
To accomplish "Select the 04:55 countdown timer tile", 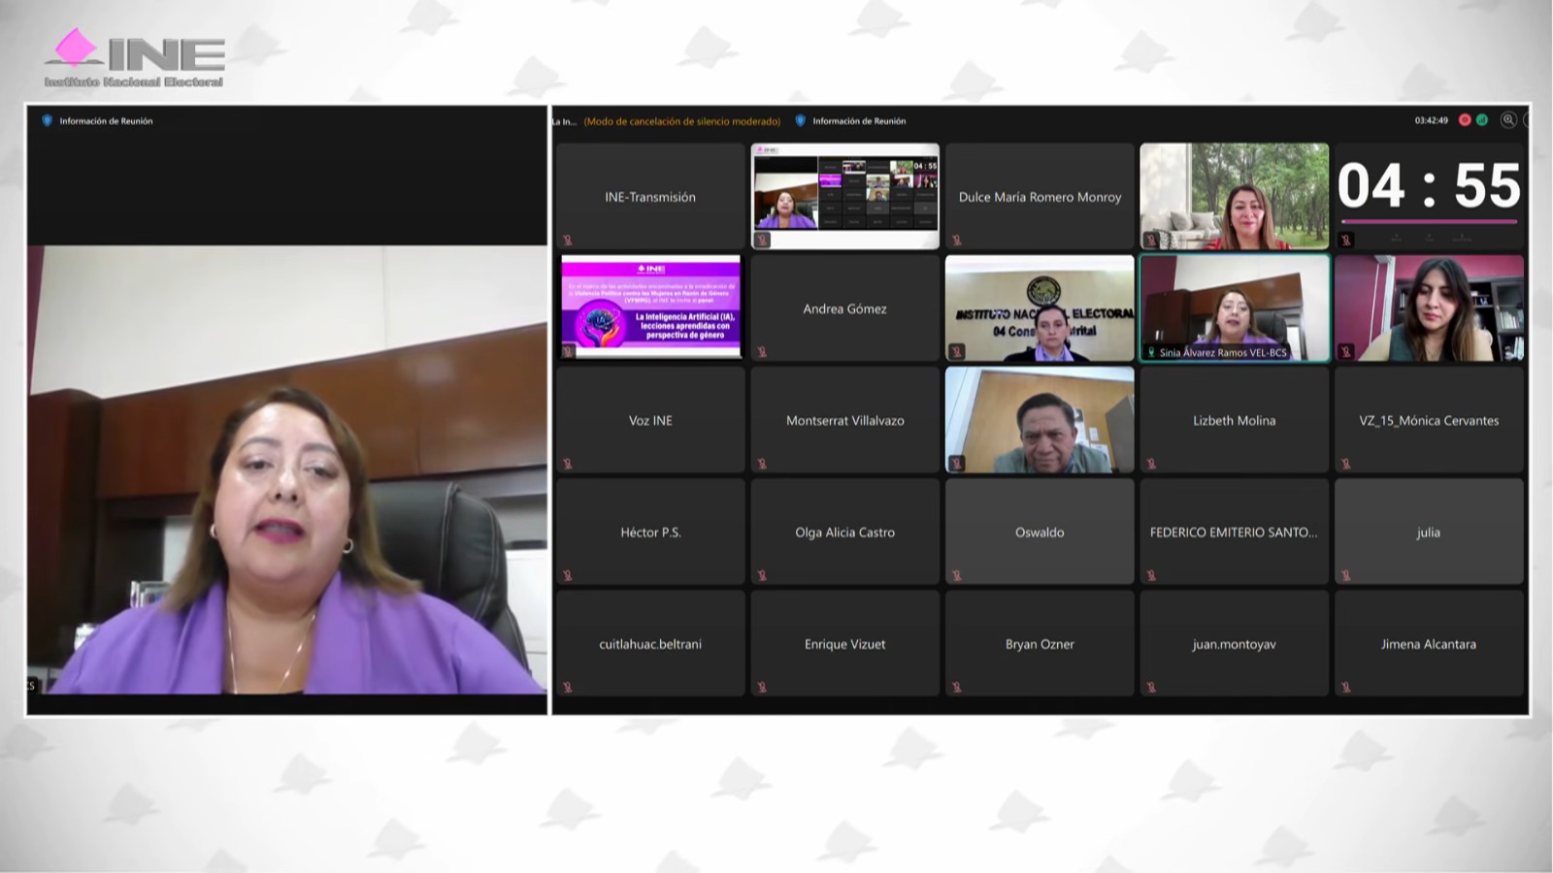I will (1429, 186).
